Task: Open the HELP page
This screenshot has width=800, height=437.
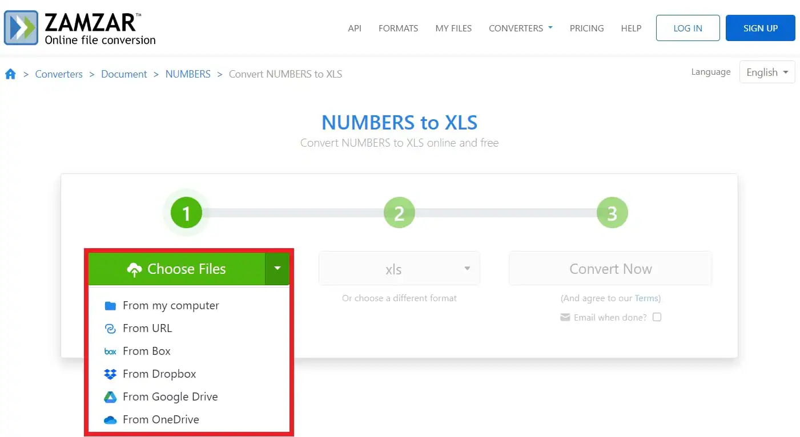Action: coord(631,28)
